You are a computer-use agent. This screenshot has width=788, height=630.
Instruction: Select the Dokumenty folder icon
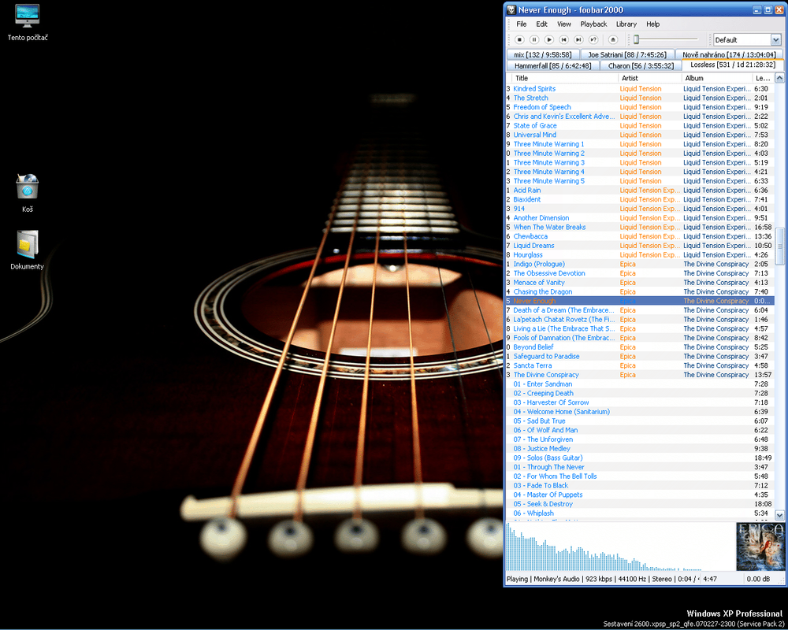click(27, 250)
